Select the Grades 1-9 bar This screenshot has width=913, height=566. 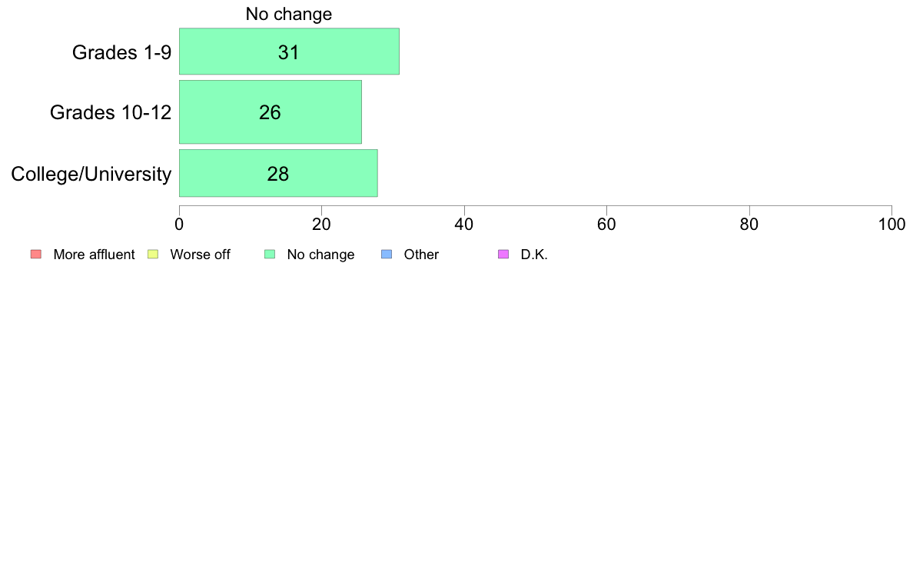tap(289, 52)
